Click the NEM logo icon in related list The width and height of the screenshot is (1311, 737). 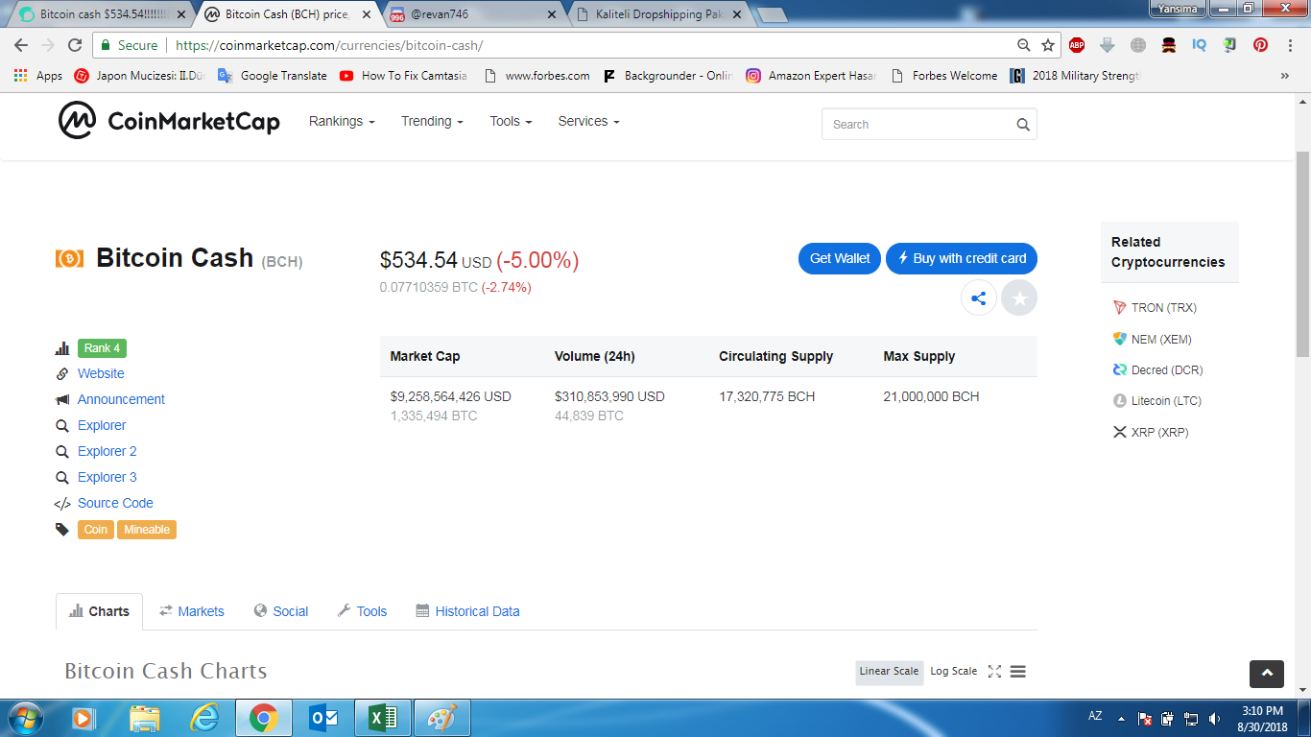(1119, 339)
